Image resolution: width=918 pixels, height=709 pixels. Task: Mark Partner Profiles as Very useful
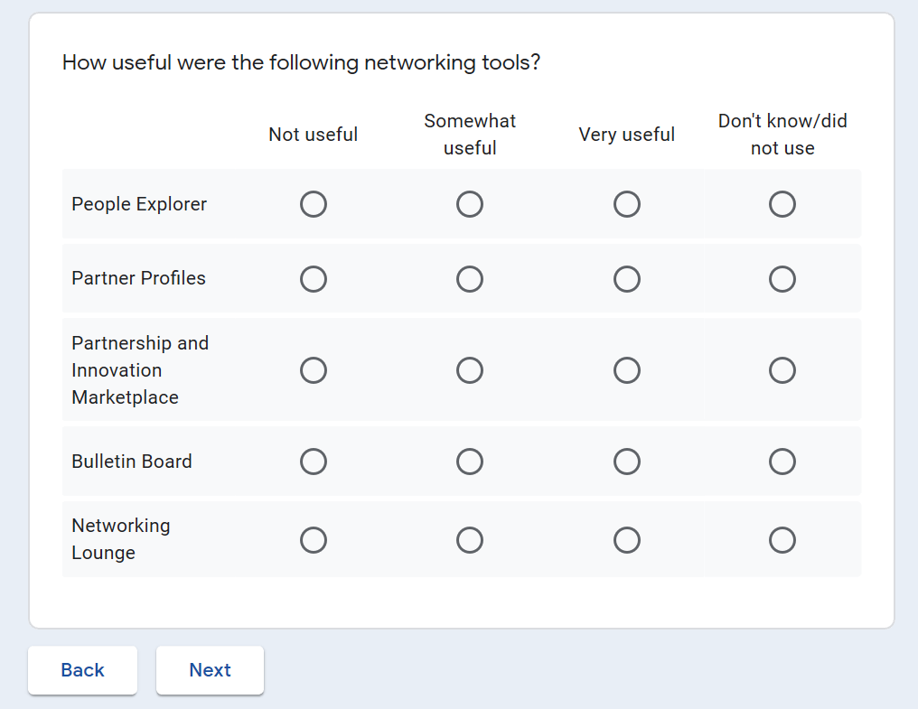click(627, 279)
